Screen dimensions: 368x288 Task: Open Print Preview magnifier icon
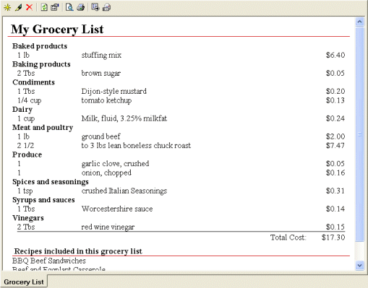tap(69, 7)
